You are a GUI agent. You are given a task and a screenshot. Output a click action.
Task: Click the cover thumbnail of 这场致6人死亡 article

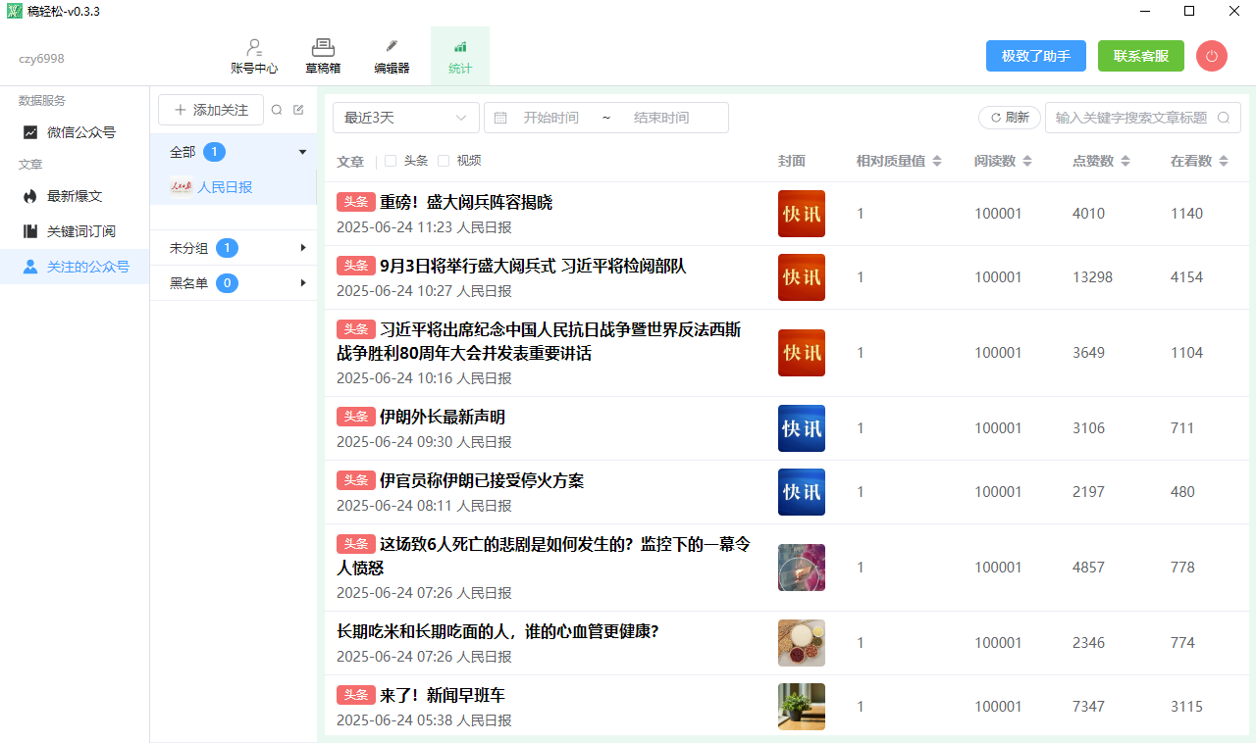[x=802, y=568]
